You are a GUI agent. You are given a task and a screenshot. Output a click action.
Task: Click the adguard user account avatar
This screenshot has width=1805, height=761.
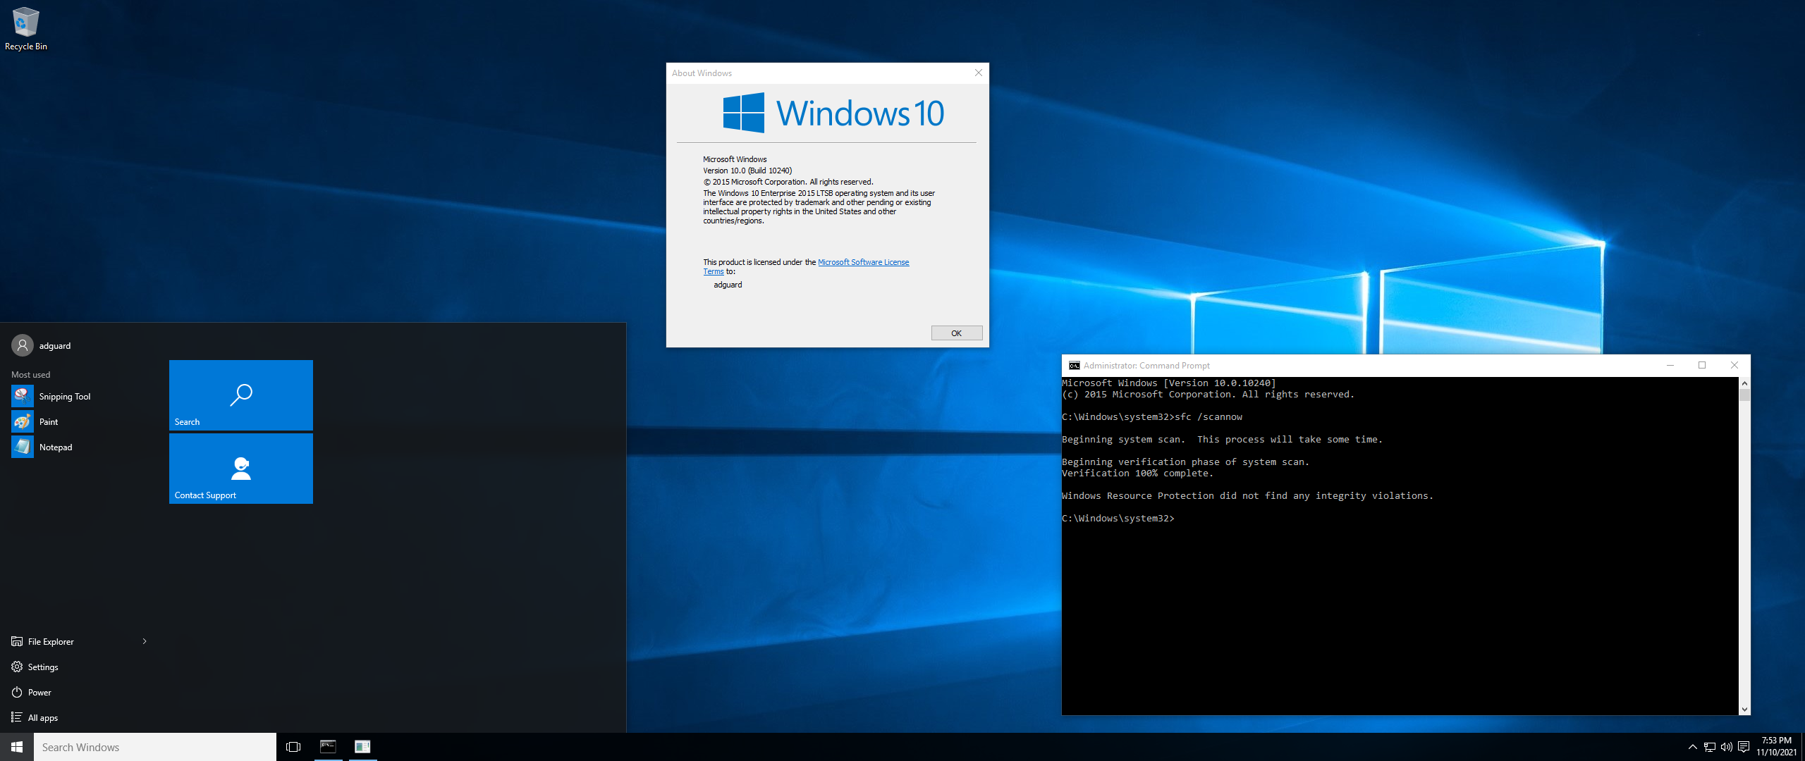click(23, 345)
